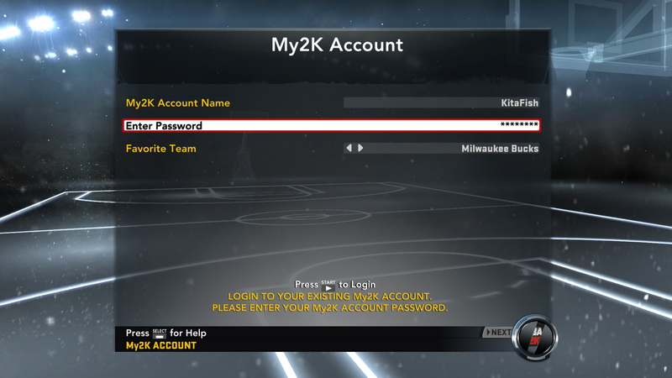Click the 'Press' word in the help bar
The height and width of the screenshot is (378, 672).
click(137, 333)
